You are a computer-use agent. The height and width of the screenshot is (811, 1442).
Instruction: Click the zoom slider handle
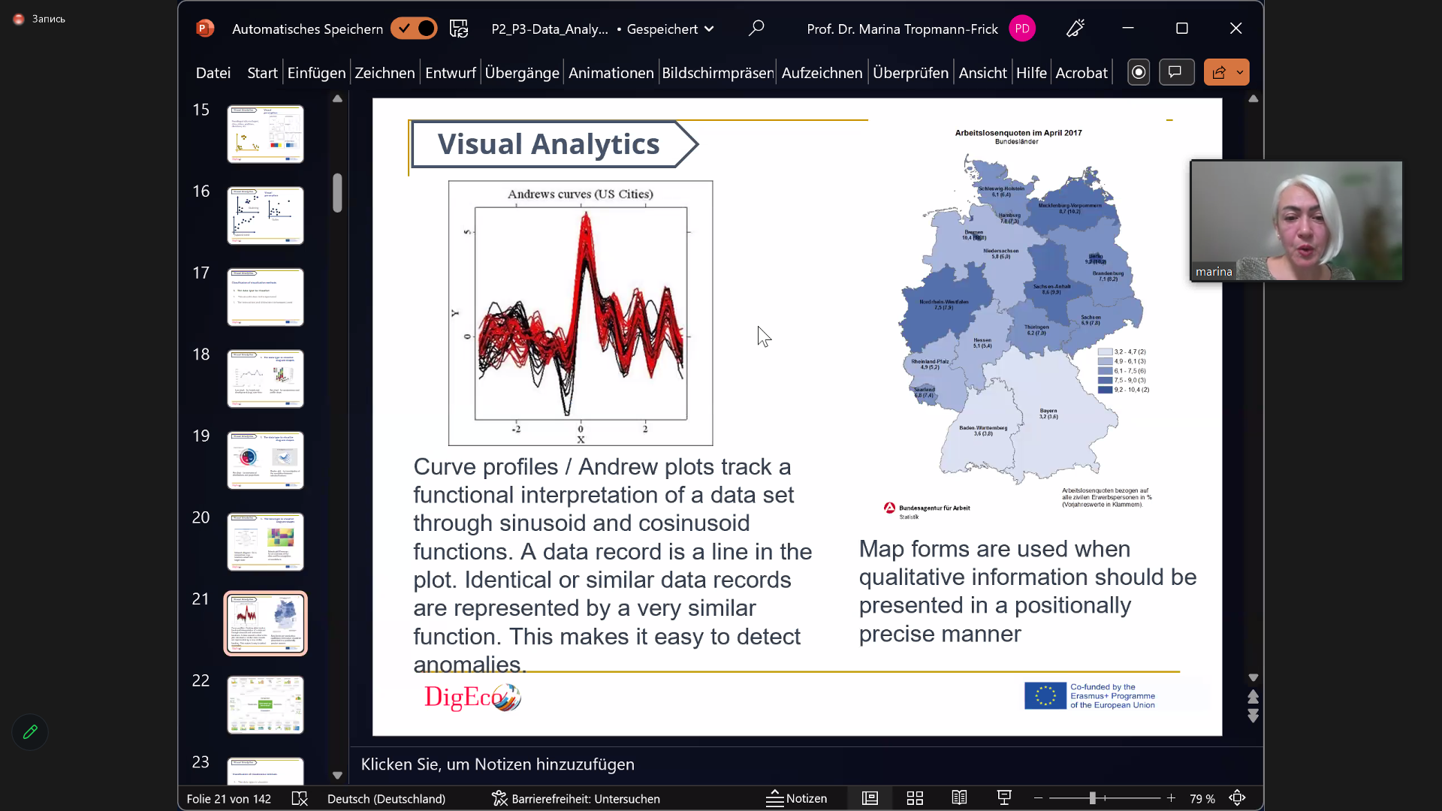click(x=1093, y=798)
